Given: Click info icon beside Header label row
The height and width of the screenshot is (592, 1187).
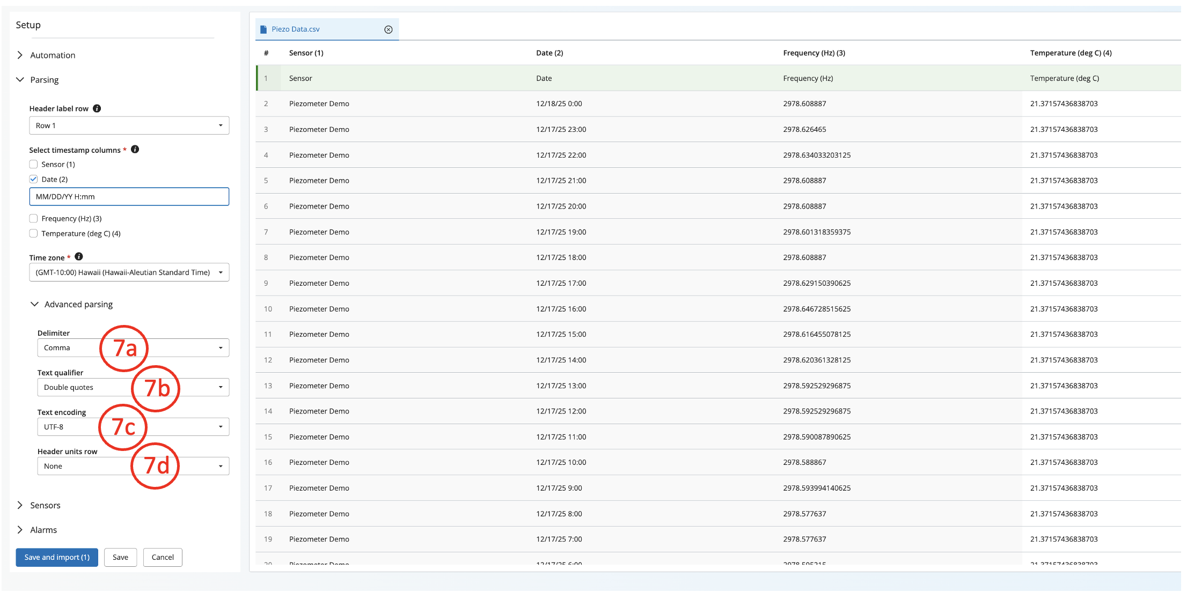Looking at the screenshot, I should [97, 108].
